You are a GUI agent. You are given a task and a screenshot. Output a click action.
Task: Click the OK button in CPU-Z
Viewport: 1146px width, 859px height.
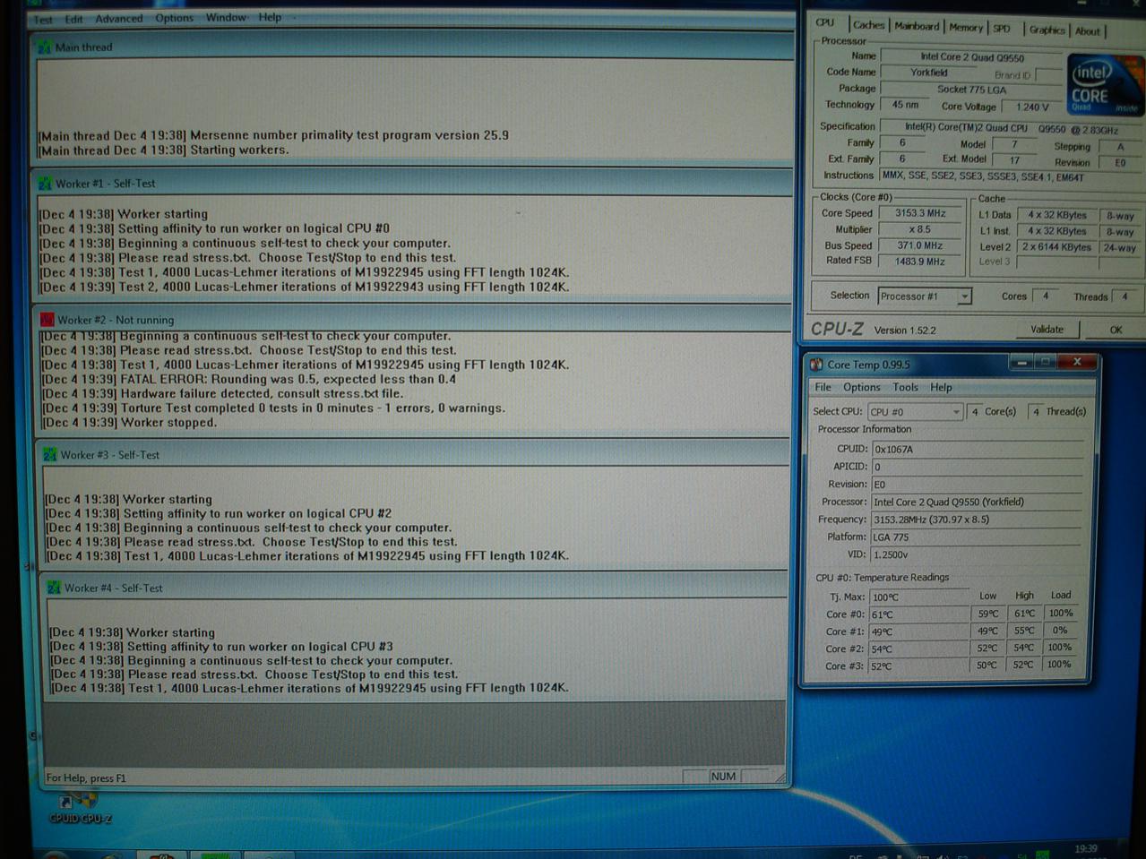point(1116,330)
